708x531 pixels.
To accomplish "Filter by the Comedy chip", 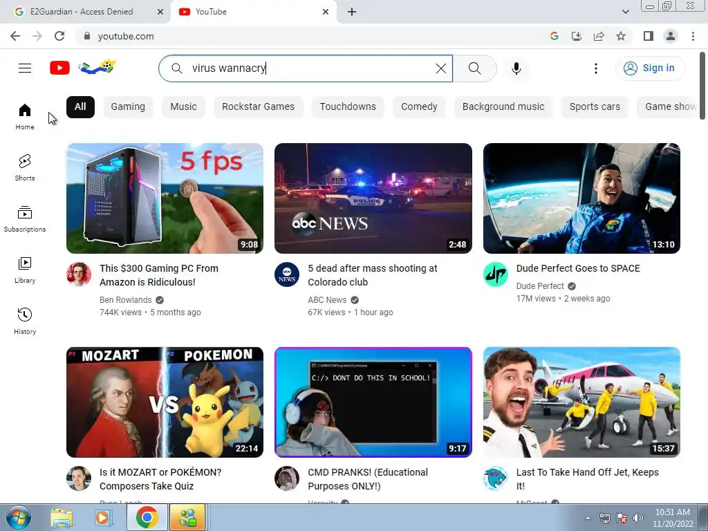I will pyautogui.click(x=419, y=107).
